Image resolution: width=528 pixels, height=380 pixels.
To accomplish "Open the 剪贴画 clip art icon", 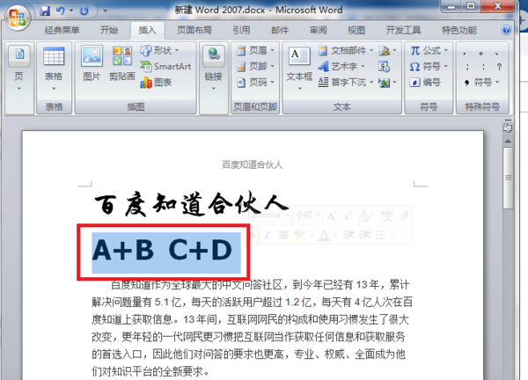I will click(122, 64).
